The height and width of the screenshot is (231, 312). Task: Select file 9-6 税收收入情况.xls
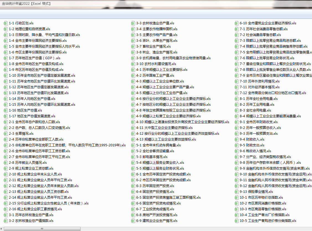click(255, 151)
